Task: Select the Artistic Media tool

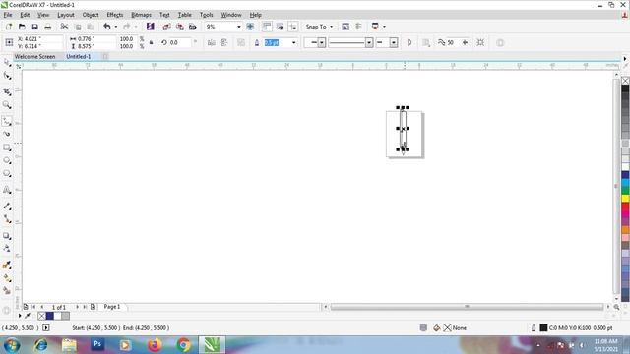Action: click(7, 134)
